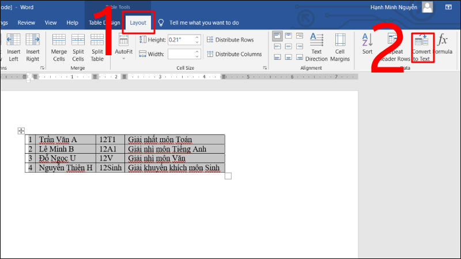Open Rows & Columns dialog launcher
The width and height of the screenshot is (461, 259).
tap(42, 68)
